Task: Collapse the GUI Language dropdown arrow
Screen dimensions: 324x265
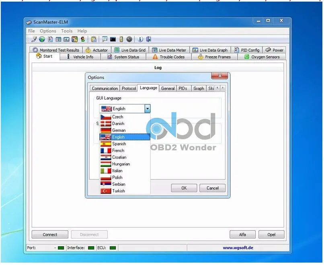Action: [x=148, y=108]
